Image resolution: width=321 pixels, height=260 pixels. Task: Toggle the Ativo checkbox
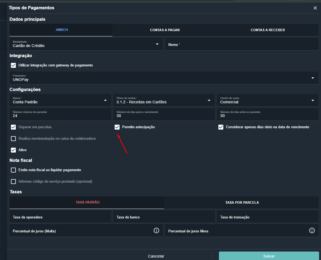[x=13, y=150]
